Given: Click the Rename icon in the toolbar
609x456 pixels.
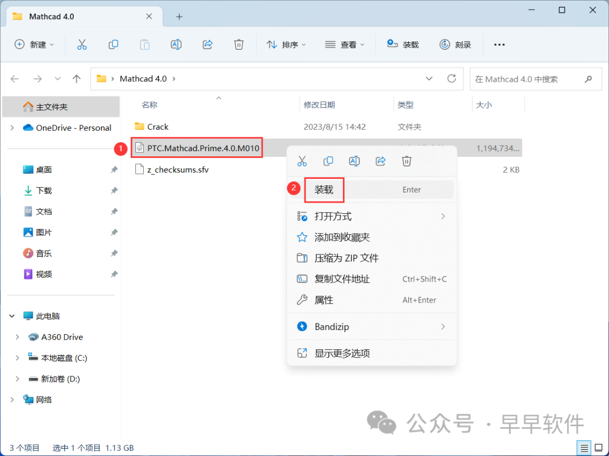Looking at the screenshot, I should tap(176, 45).
